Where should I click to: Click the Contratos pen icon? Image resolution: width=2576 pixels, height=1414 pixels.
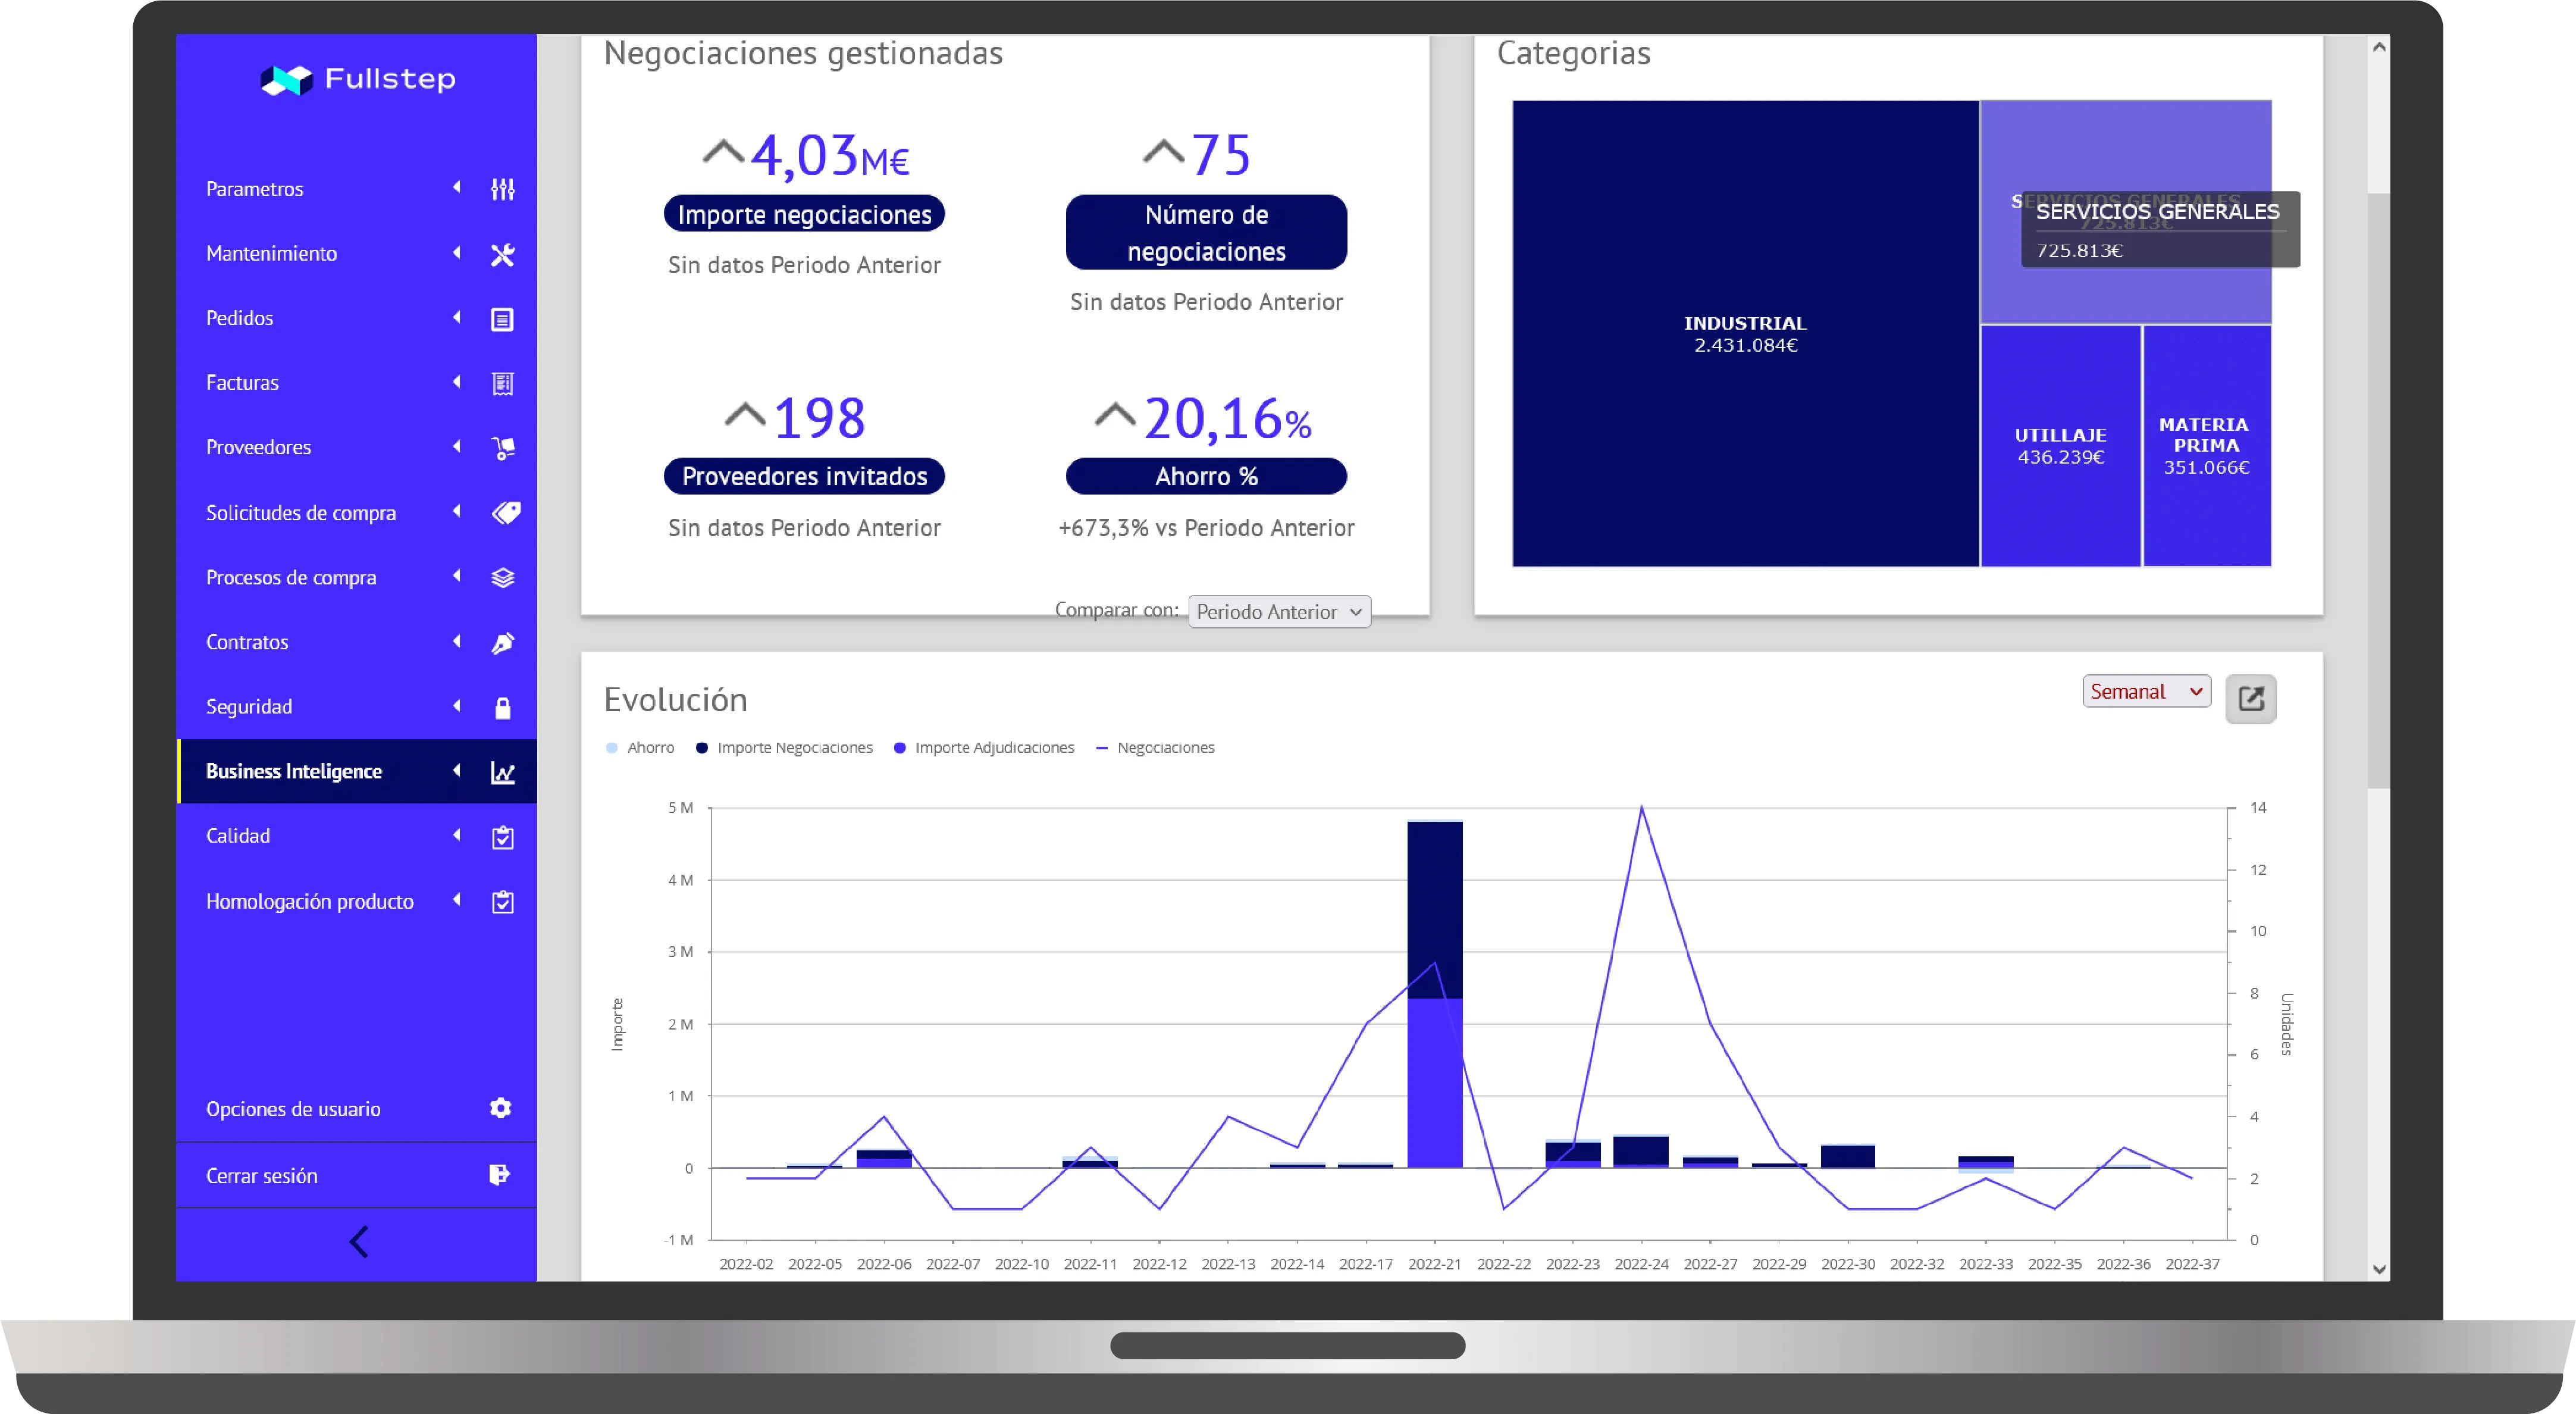coord(502,643)
